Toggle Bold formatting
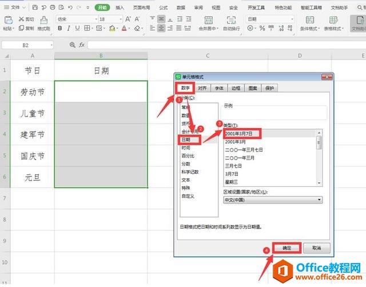The image size is (366, 287). coord(60,28)
